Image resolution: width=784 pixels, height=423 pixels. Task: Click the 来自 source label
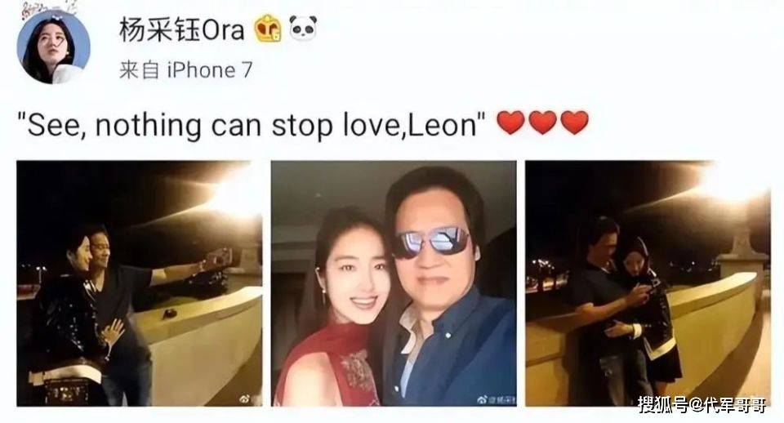coord(139,70)
